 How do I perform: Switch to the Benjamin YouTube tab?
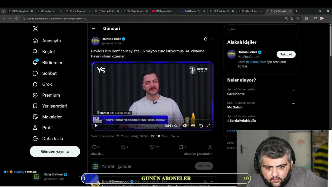click(164, 11)
